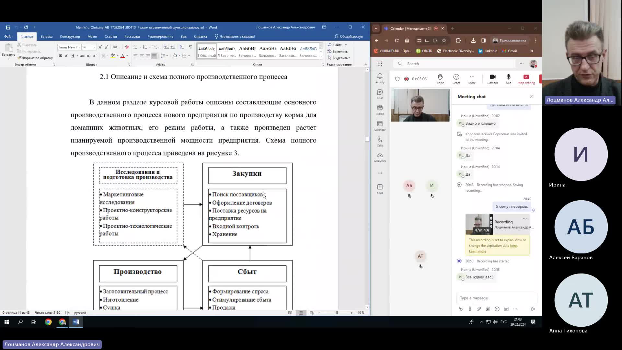Open More meeting options
Screen dimensions: 622x350
tap(472, 79)
